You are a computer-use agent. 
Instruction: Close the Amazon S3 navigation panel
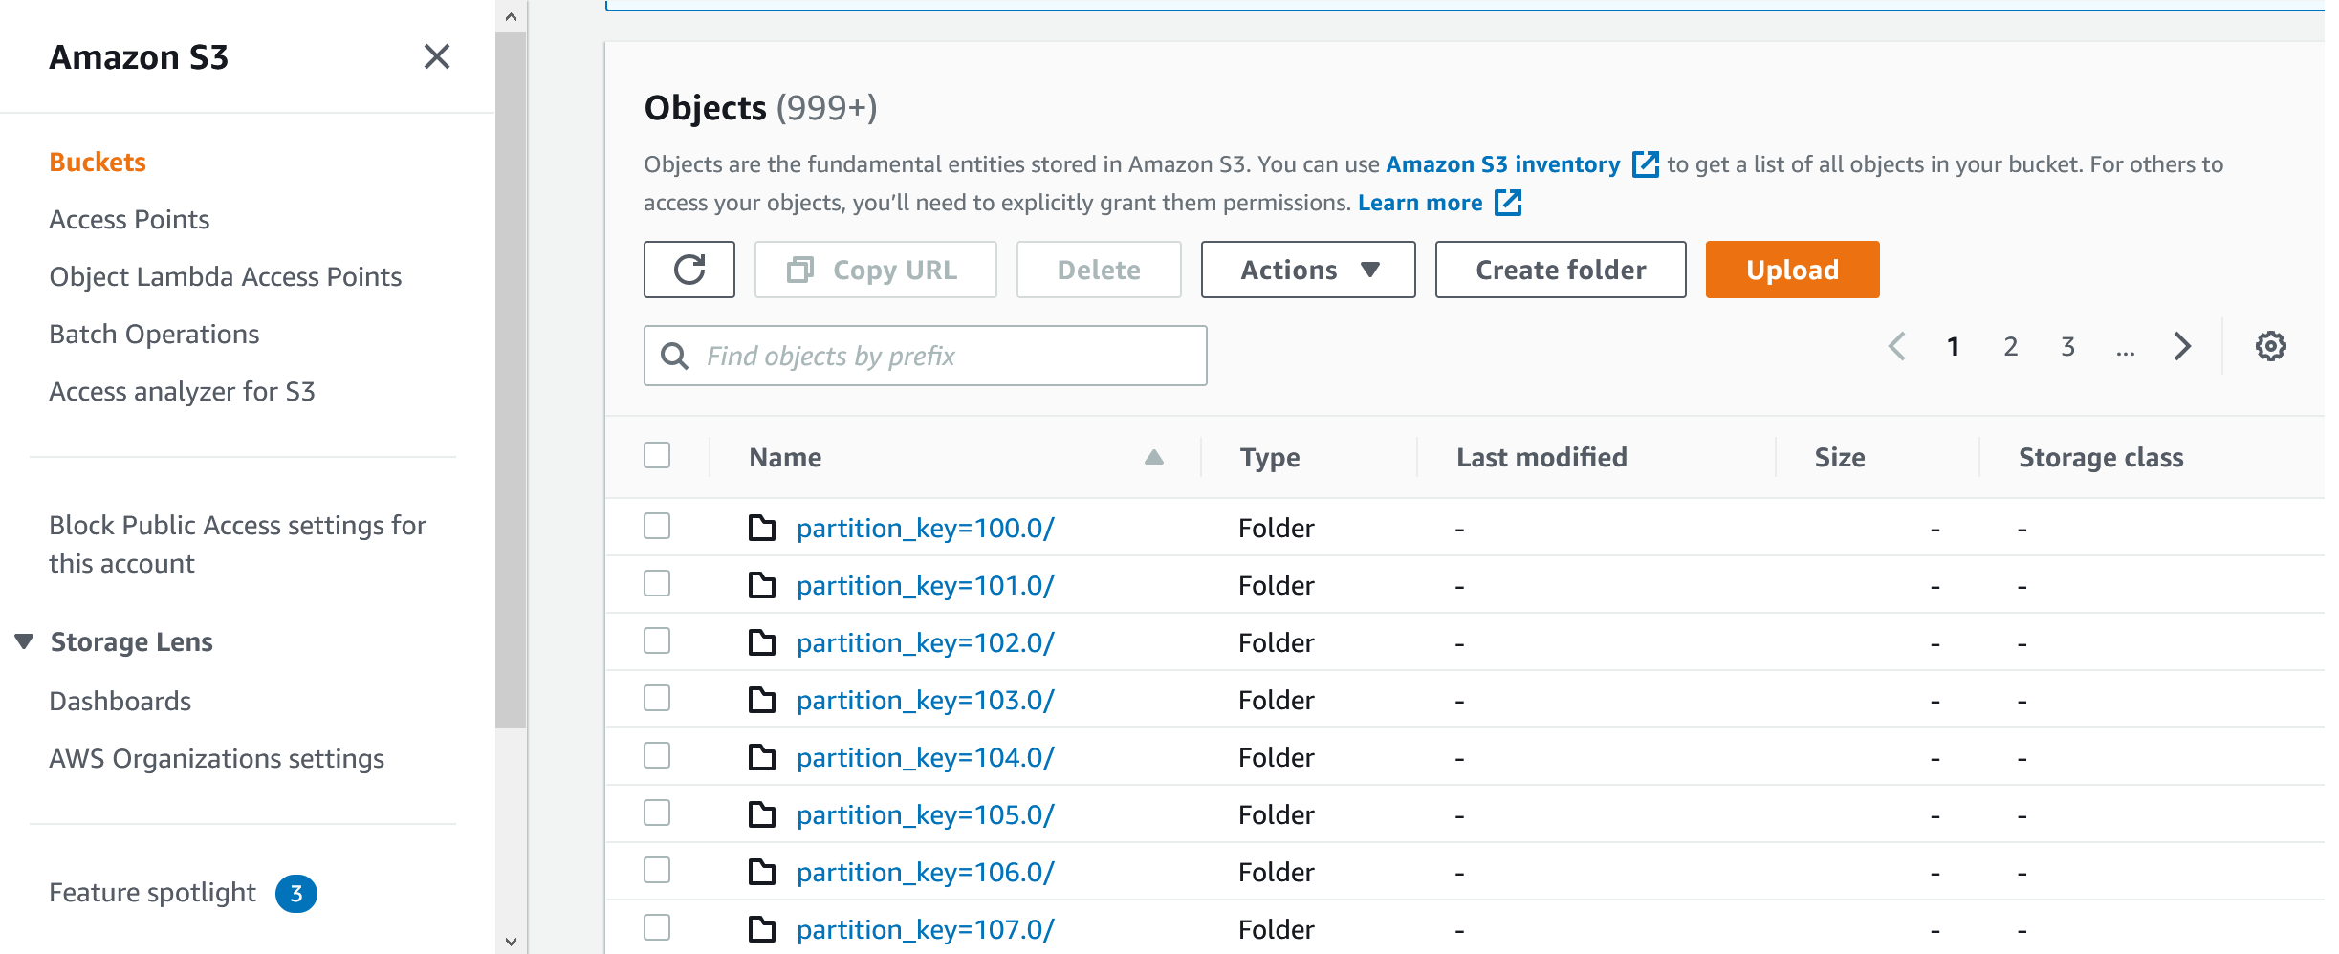(436, 57)
